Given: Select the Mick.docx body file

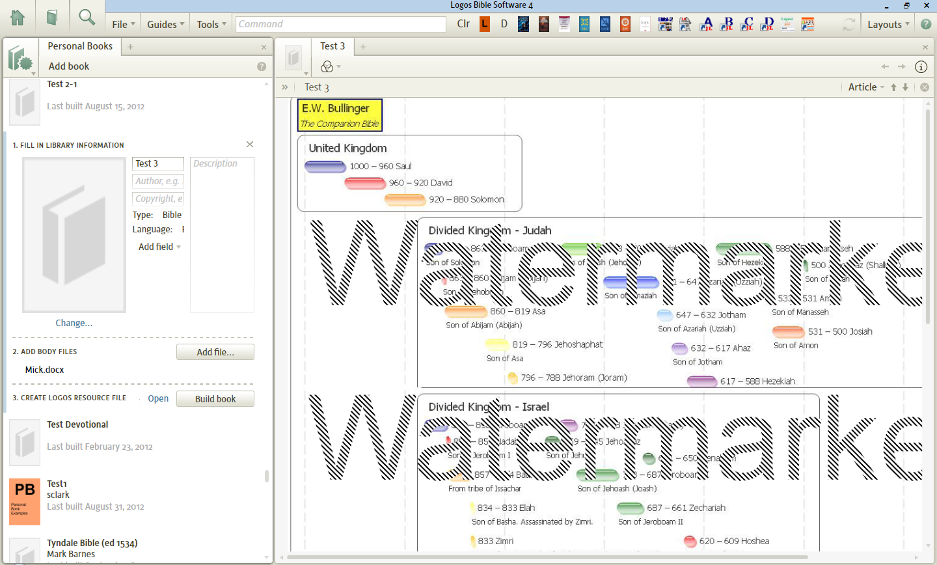Looking at the screenshot, I should point(44,370).
